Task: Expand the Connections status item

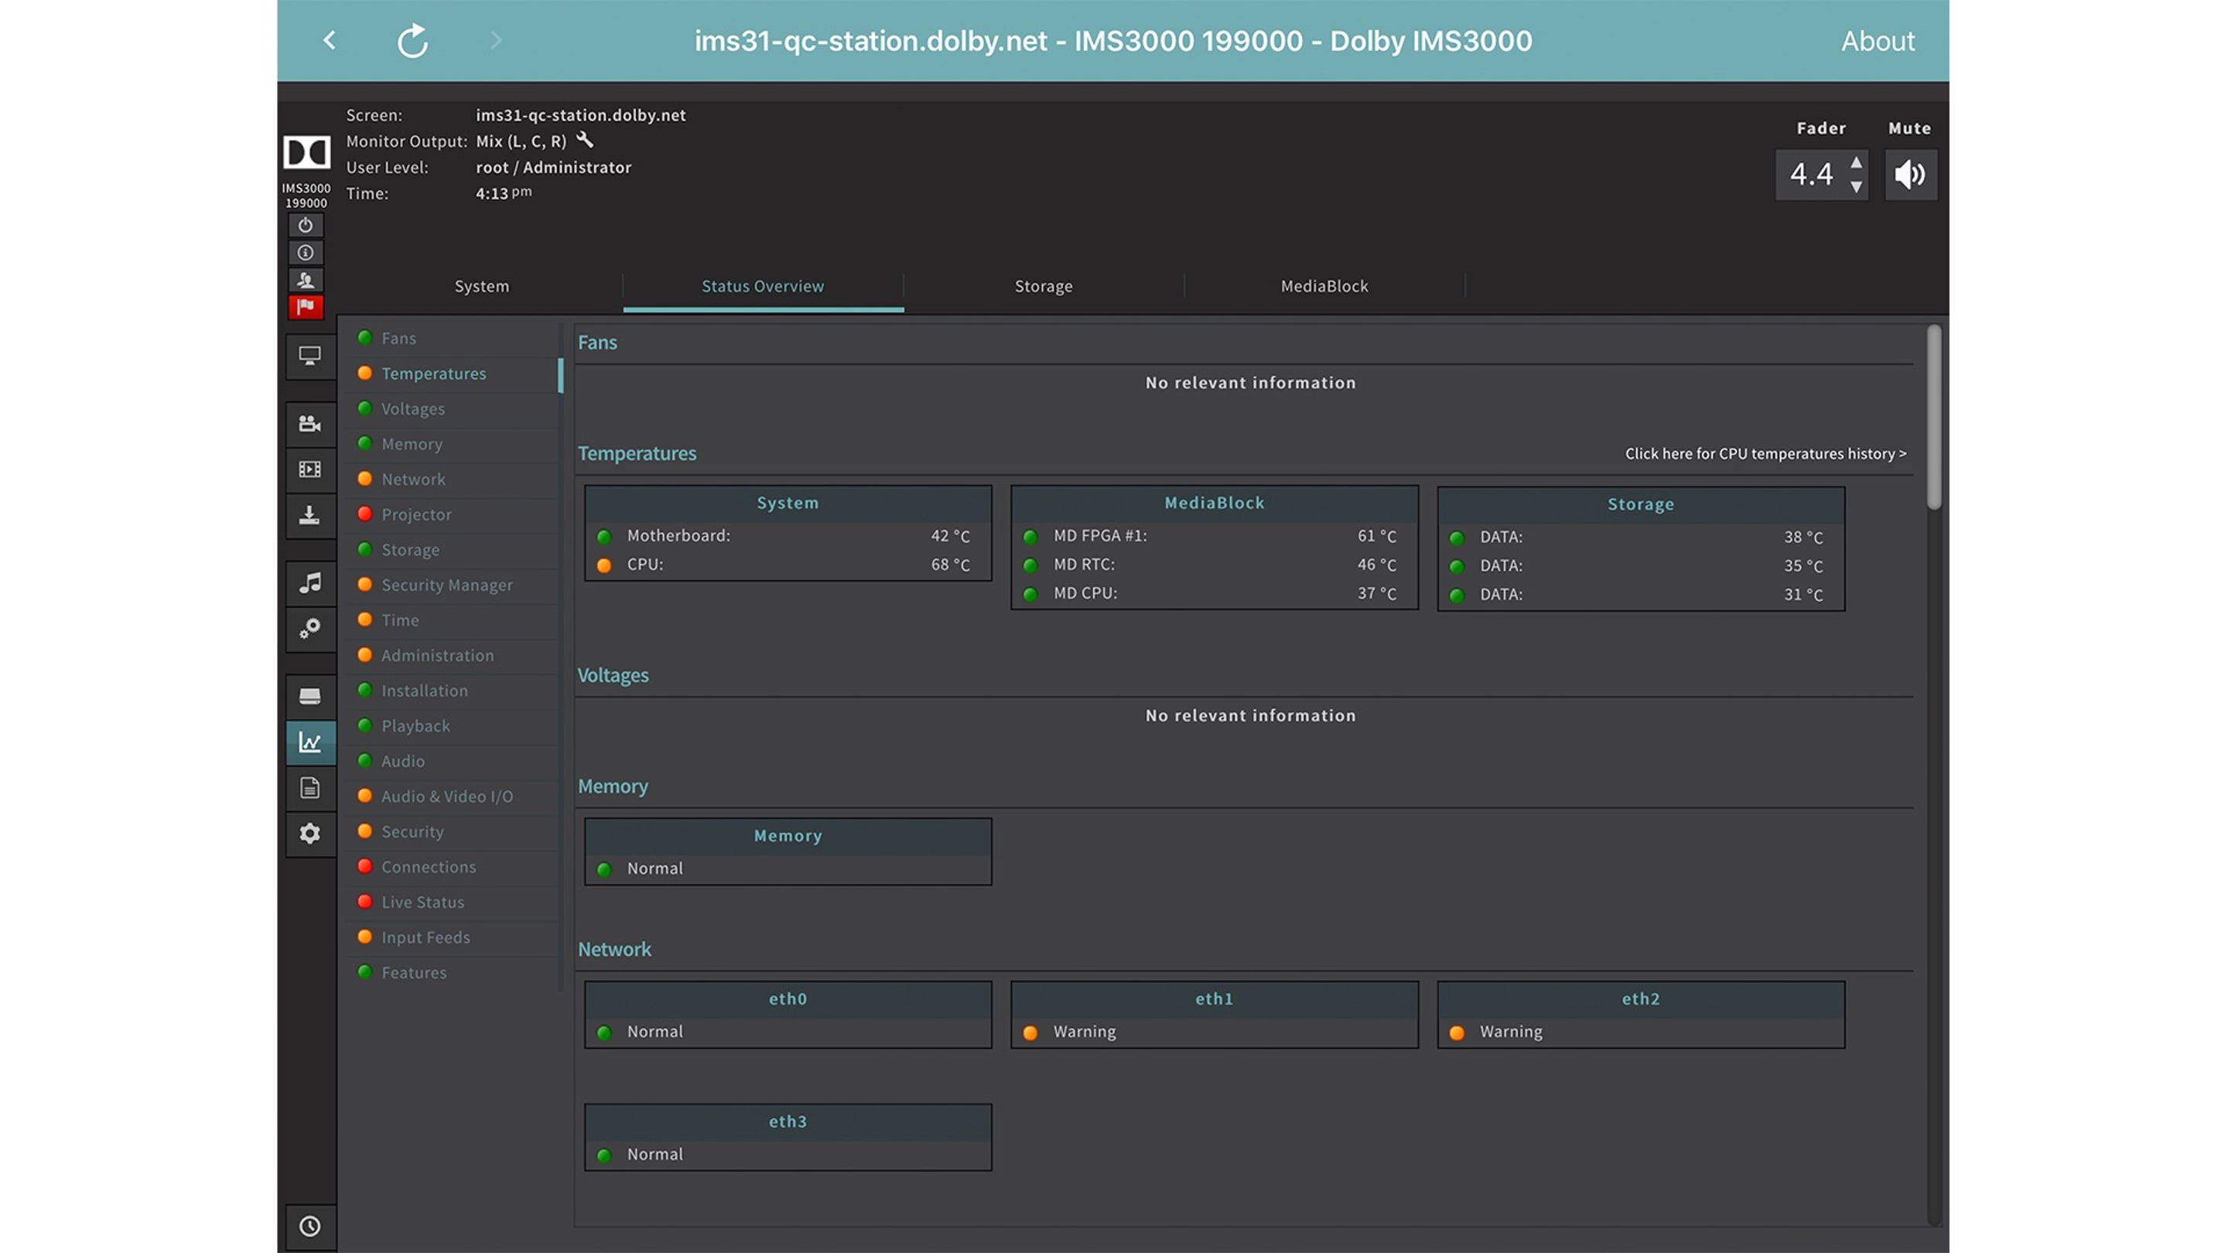Action: [x=429, y=866]
